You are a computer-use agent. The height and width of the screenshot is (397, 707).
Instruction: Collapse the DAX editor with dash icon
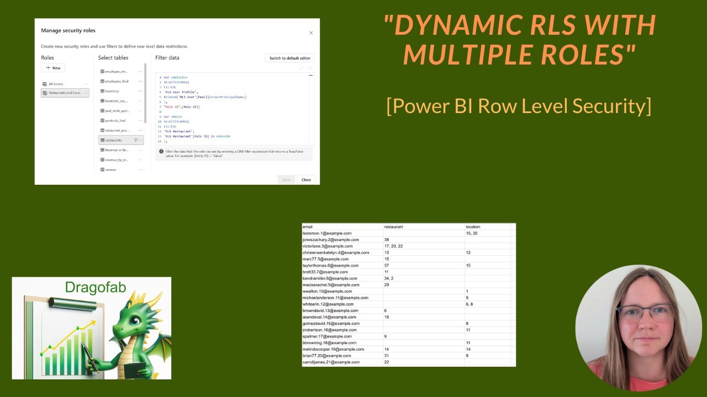coord(310,76)
